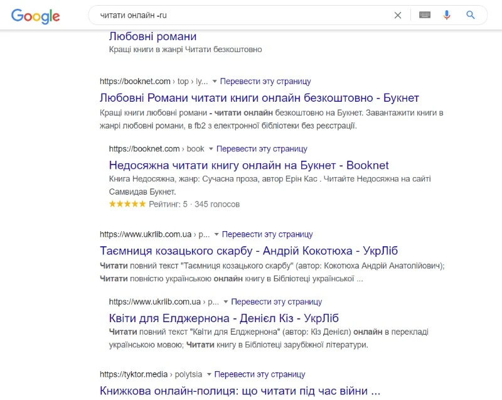Open Квіти для Елджернона result
Screen dimensions: 502x400
click(223, 318)
